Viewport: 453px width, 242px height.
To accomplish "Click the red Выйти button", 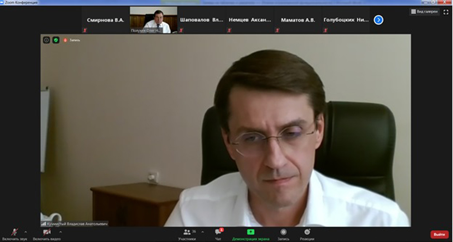I will tap(439, 234).
